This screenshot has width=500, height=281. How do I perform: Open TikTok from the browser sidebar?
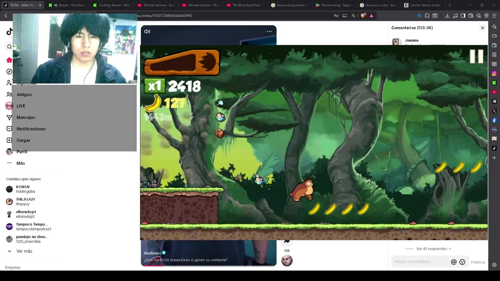coord(494,148)
